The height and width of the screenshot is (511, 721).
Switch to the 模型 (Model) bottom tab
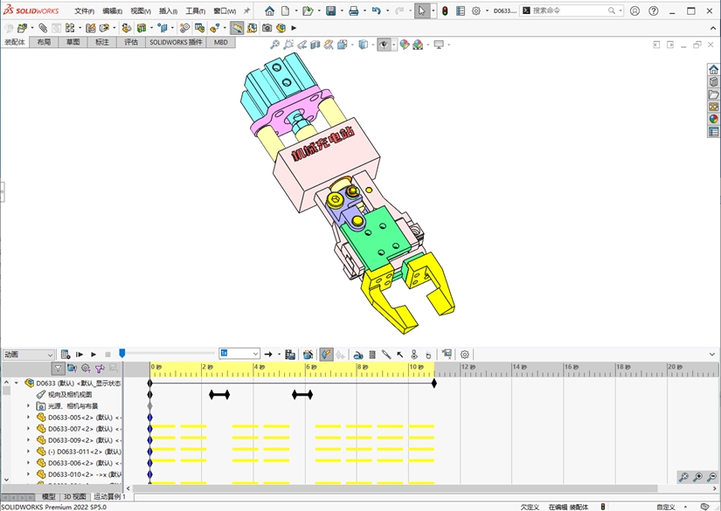(x=49, y=497)
